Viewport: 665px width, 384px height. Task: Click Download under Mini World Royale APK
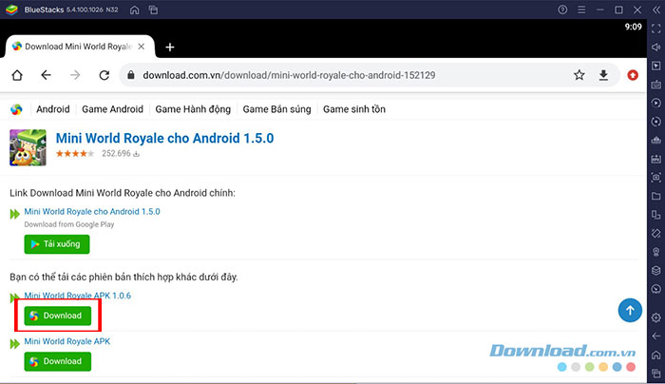[x=58, y=361]
